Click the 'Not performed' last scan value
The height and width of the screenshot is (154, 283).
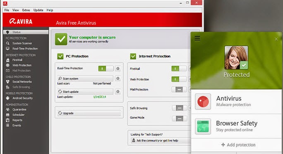[102, 83]
